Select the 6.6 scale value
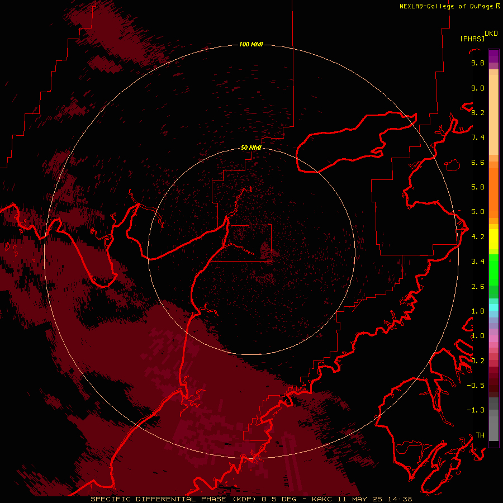Viewport: 503px width, 503px height. click(x=478, y=162)
